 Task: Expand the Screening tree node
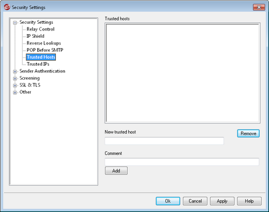click(x=15, y=79)
